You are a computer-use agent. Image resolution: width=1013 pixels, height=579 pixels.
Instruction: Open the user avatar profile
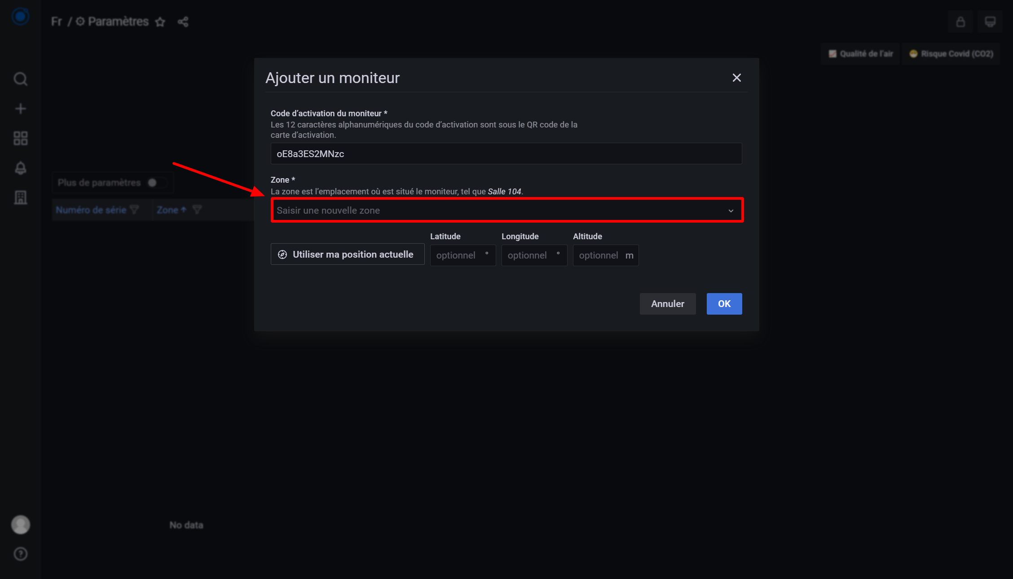coord(20,524)
